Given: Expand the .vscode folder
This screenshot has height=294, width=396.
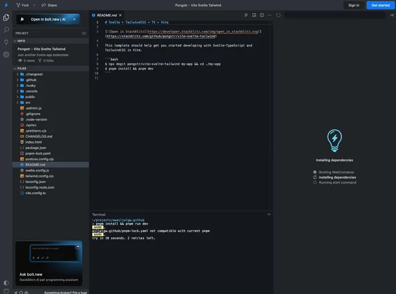Looking at the screenshot, I should [x=51, y=91].
